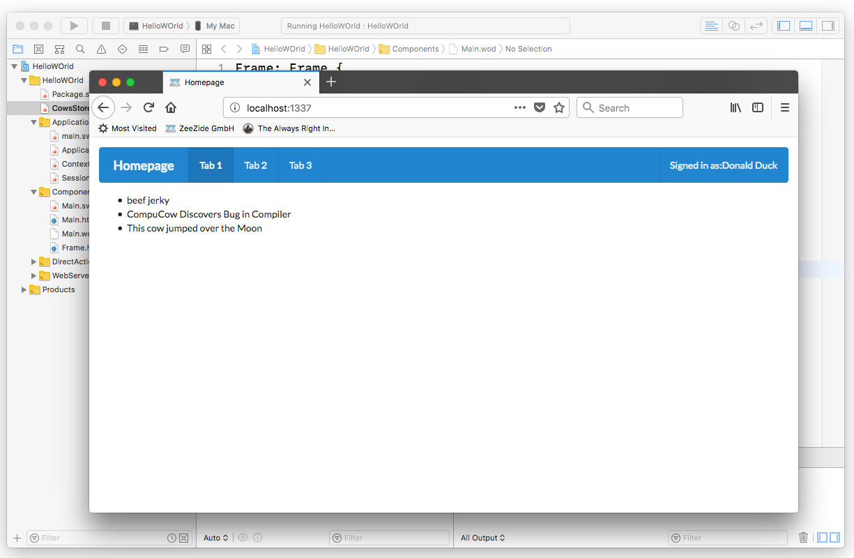Screen dimensions: 854x558
Task: Expand the DirectActions folder
Action: 33,262
